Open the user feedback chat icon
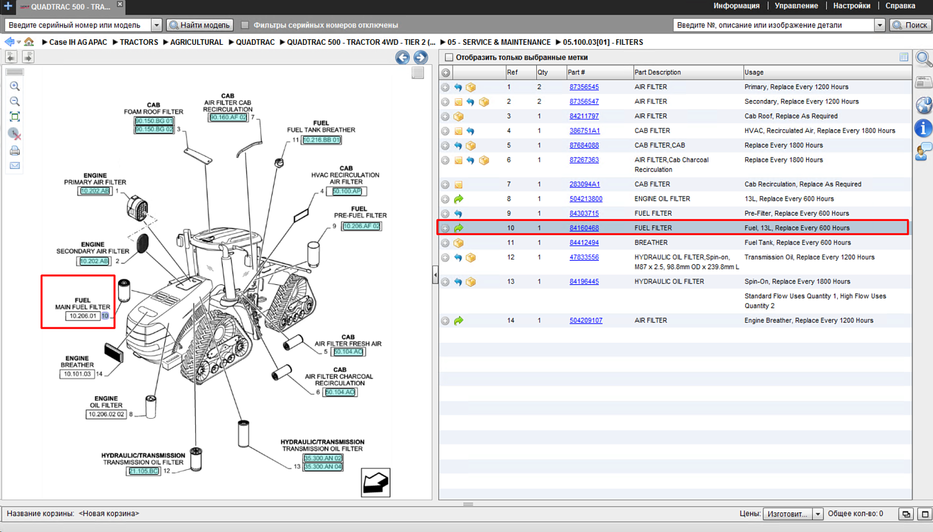The width and height of the screenshot is (933, 532). coord(924,151)
